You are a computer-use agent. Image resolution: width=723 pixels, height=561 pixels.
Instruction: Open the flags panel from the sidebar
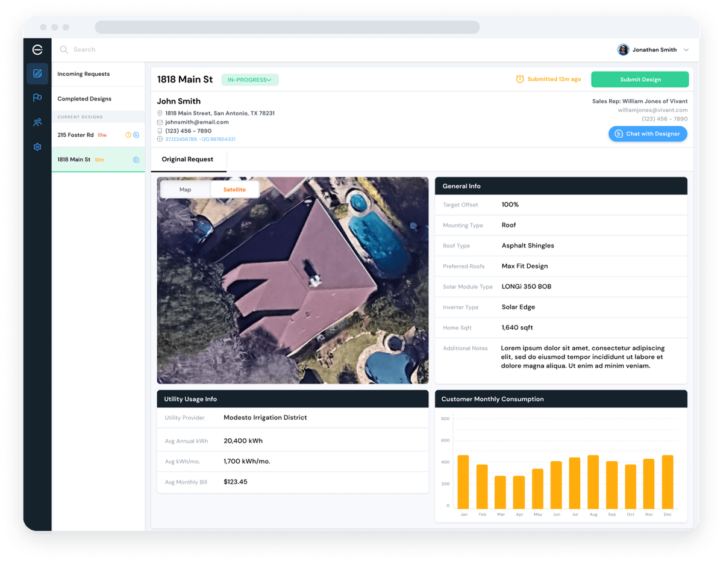click(x=37, y=98)
